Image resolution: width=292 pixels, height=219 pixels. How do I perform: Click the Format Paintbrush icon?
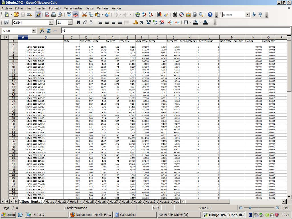(x=107, y=15)
